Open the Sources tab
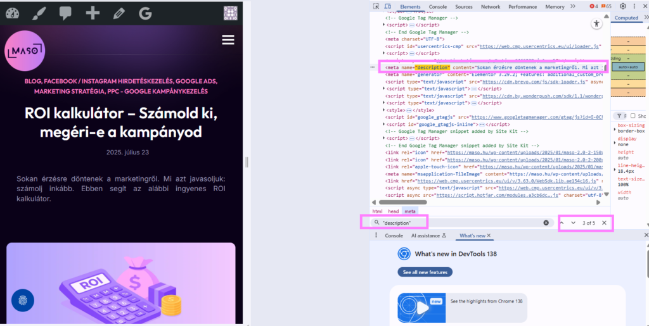Viewport: 649px width, 326px height. (x=463, y=6)
